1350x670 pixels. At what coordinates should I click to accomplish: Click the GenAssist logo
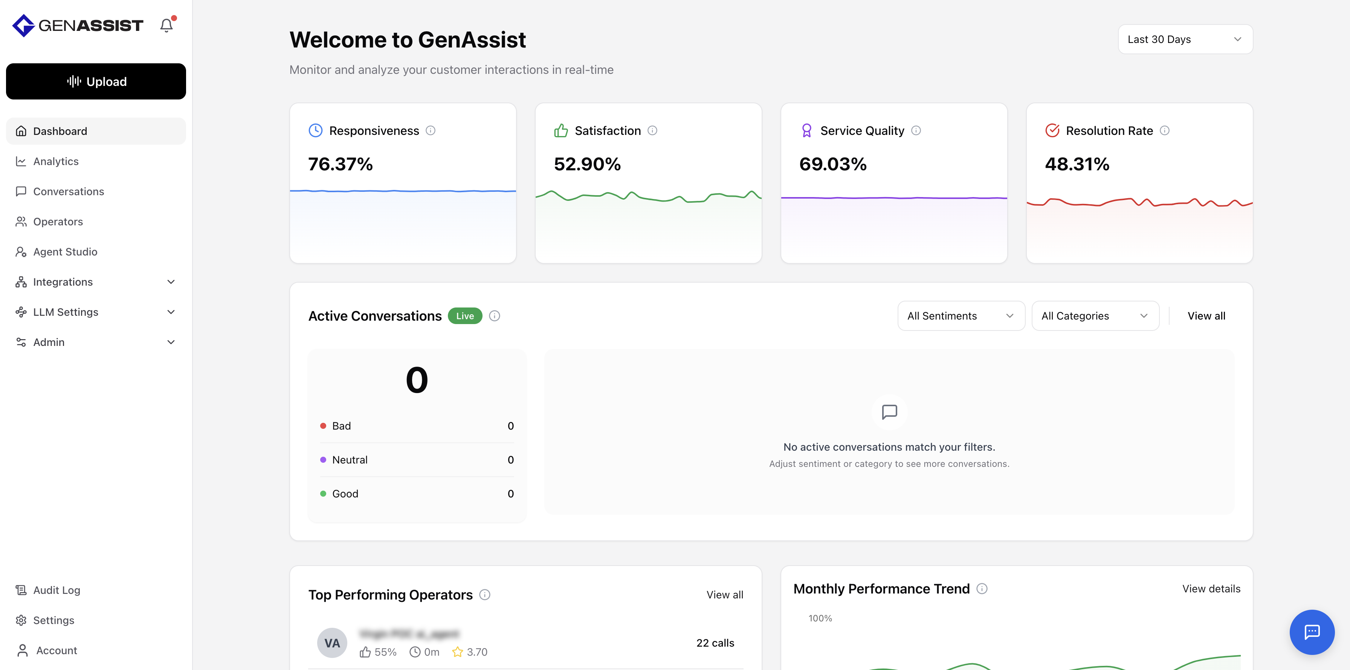(x=78, y=25)
